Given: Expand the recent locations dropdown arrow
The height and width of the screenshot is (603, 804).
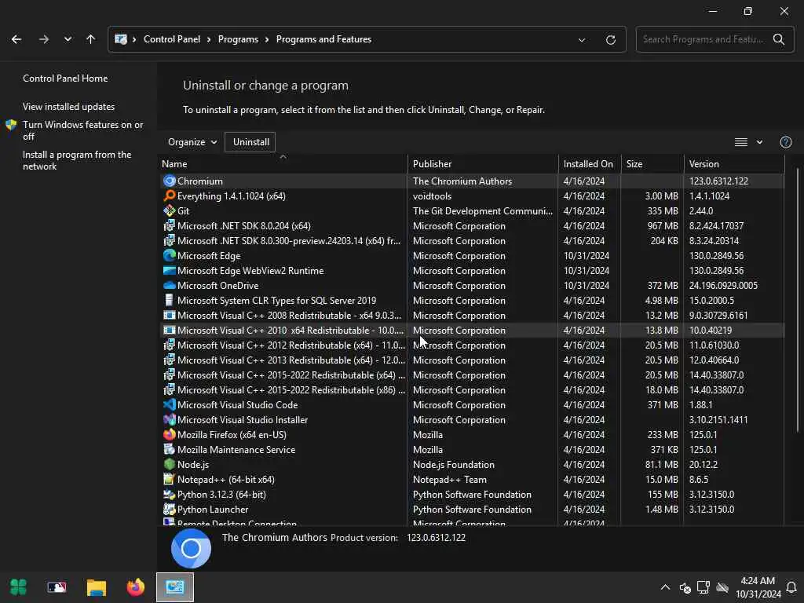Looking at the screenshot, I should click(x=68, y=39).
